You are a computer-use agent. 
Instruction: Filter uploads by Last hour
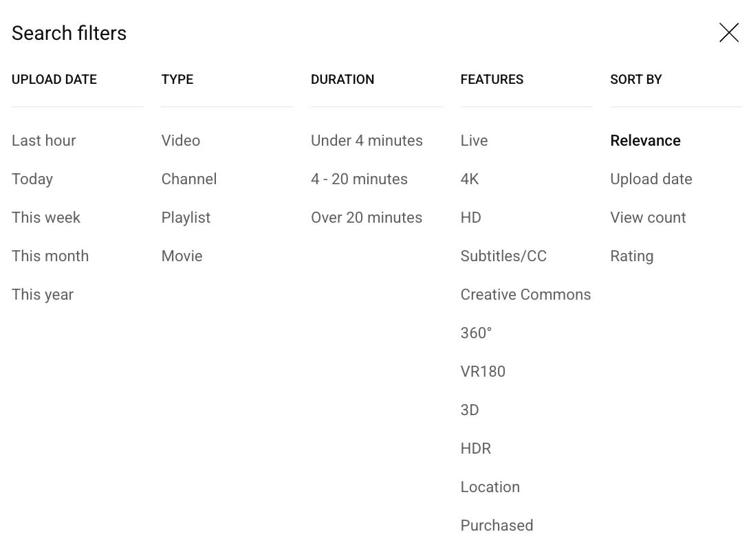tap(44, 141)
